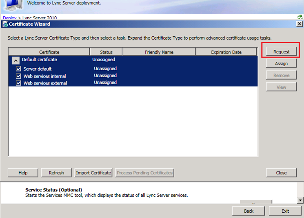Click the greyed-out View button
The width and height of the screenshot is (304, 218).
point(281,87)
